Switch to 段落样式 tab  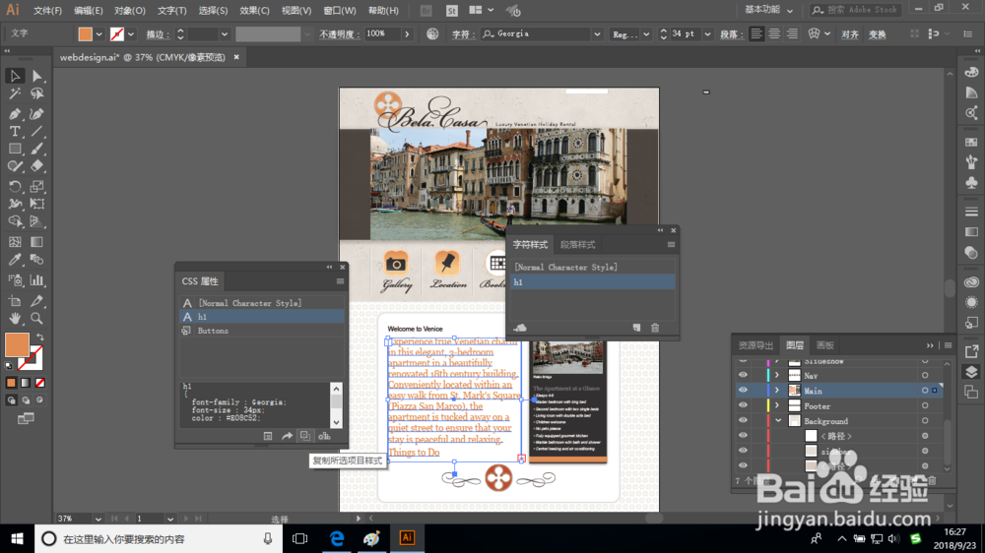tap(577, 245)
